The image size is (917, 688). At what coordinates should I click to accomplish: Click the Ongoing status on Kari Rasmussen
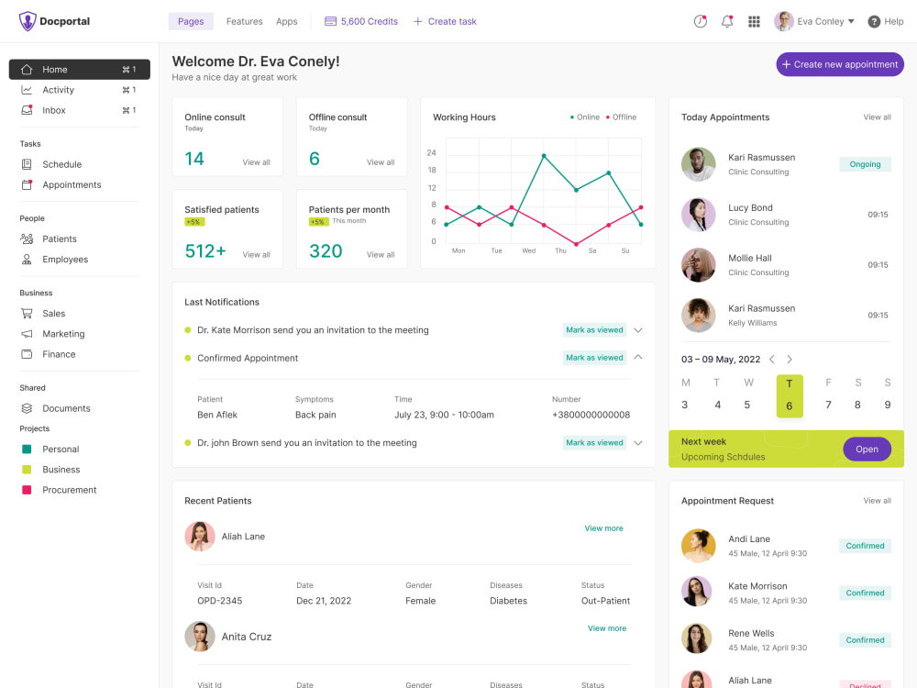(x=865, y=164)
